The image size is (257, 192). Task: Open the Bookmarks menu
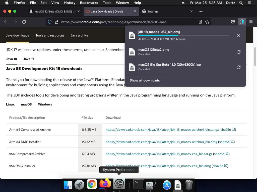click(89, 3)
